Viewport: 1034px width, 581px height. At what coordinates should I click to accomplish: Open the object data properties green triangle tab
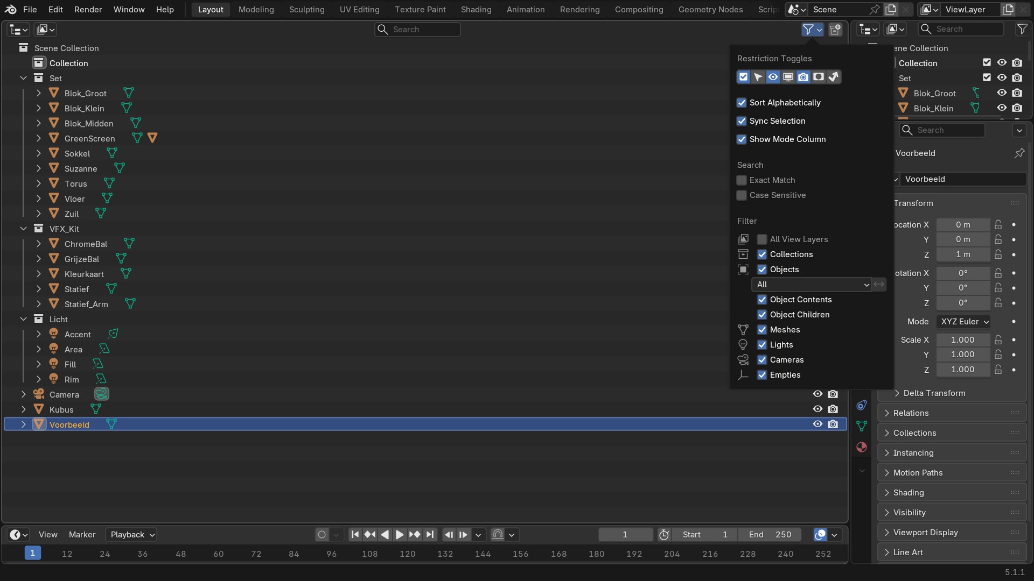click(x=862, y=426)
